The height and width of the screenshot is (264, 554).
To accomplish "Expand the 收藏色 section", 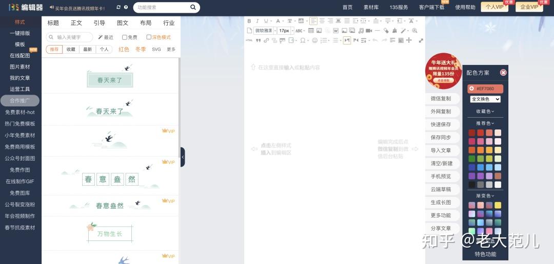I will (485, 111).
